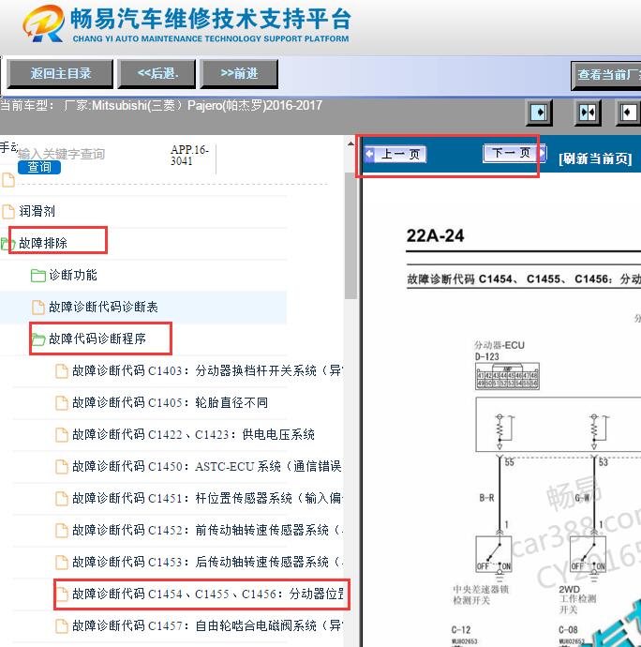The width and height of the screenshot is (641, 647).
Task: Click the open folder icon beside 故障代码诊断程序
Action: (x=38, y=339)
